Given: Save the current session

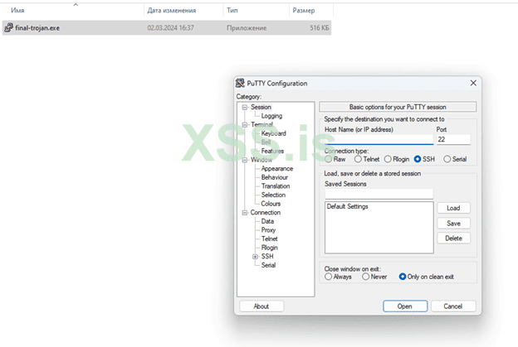Looking at the screenshot, I should [453, 224].
